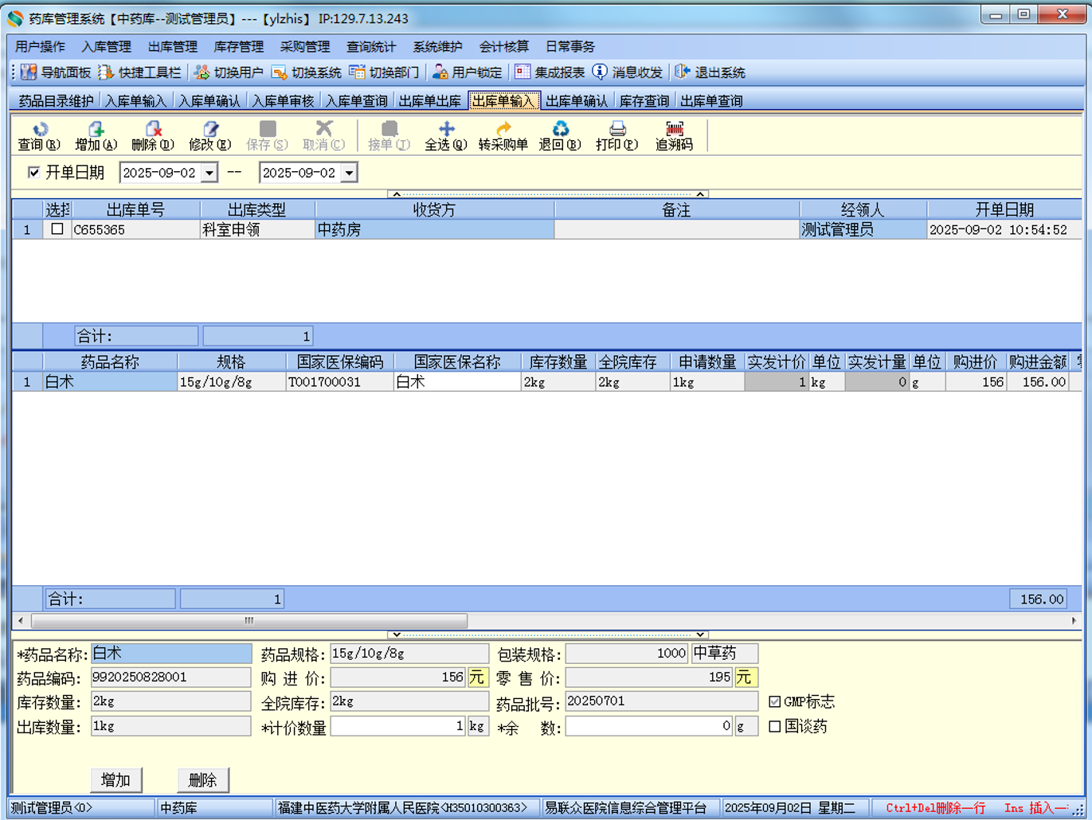The image size is (1092, 820).
Task: Switch to the 入库单确认 tab
Action: (209, 101)
